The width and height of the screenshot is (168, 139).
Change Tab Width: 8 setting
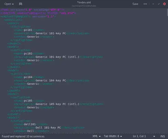pos(113,136)
